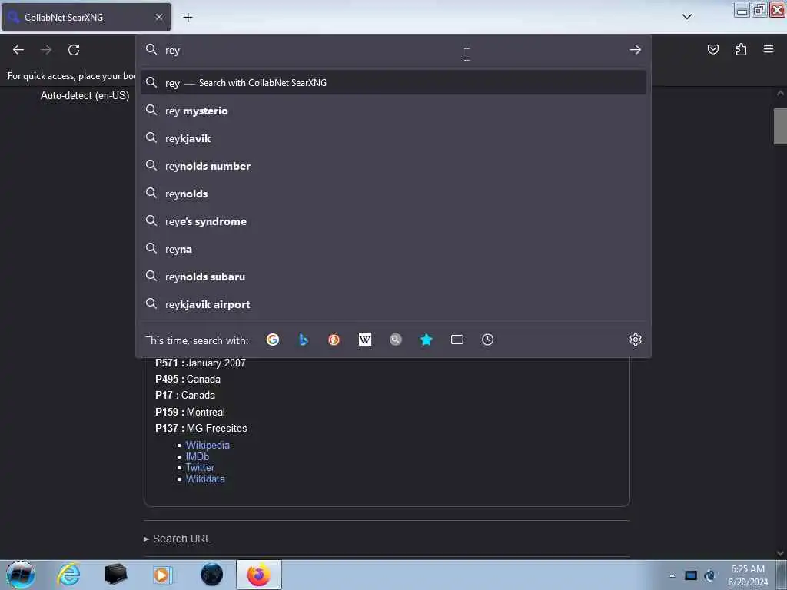Click the address bar input containing rey

pos(393,50)
